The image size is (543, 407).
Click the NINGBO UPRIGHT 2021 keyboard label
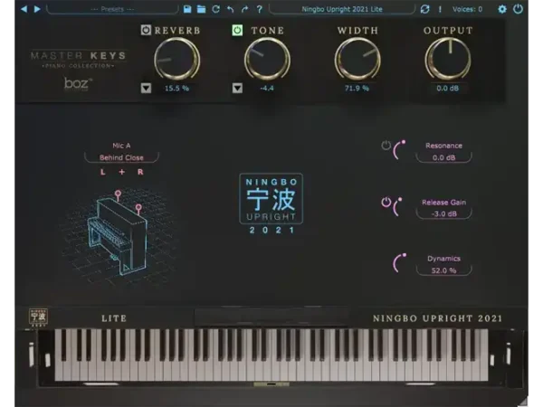click(437, 318)
